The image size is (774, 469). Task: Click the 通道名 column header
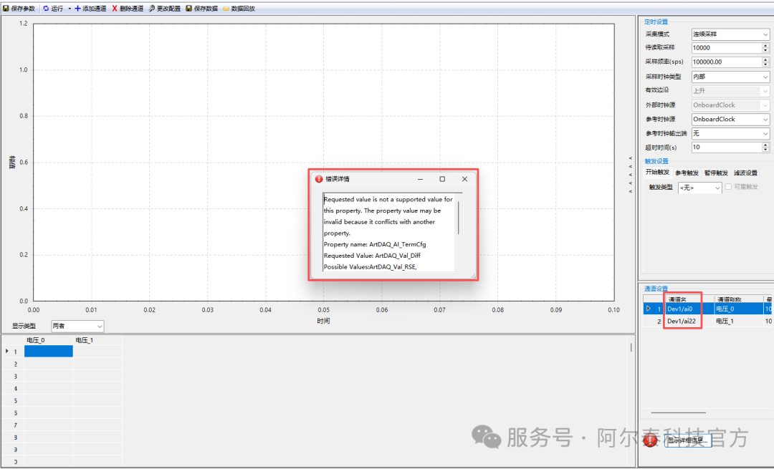pyautogui.click(x=689, y=299)
